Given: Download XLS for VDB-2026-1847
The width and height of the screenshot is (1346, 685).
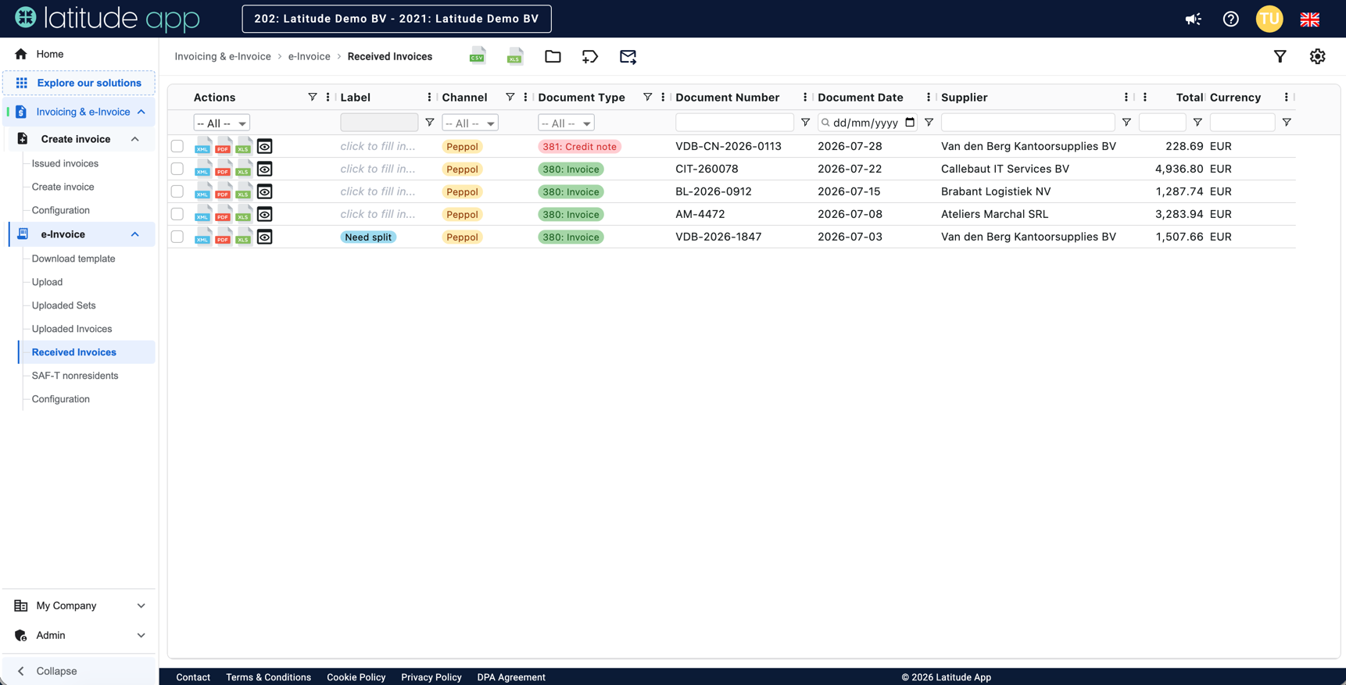Looking at the screenshot, I should 243,237.
